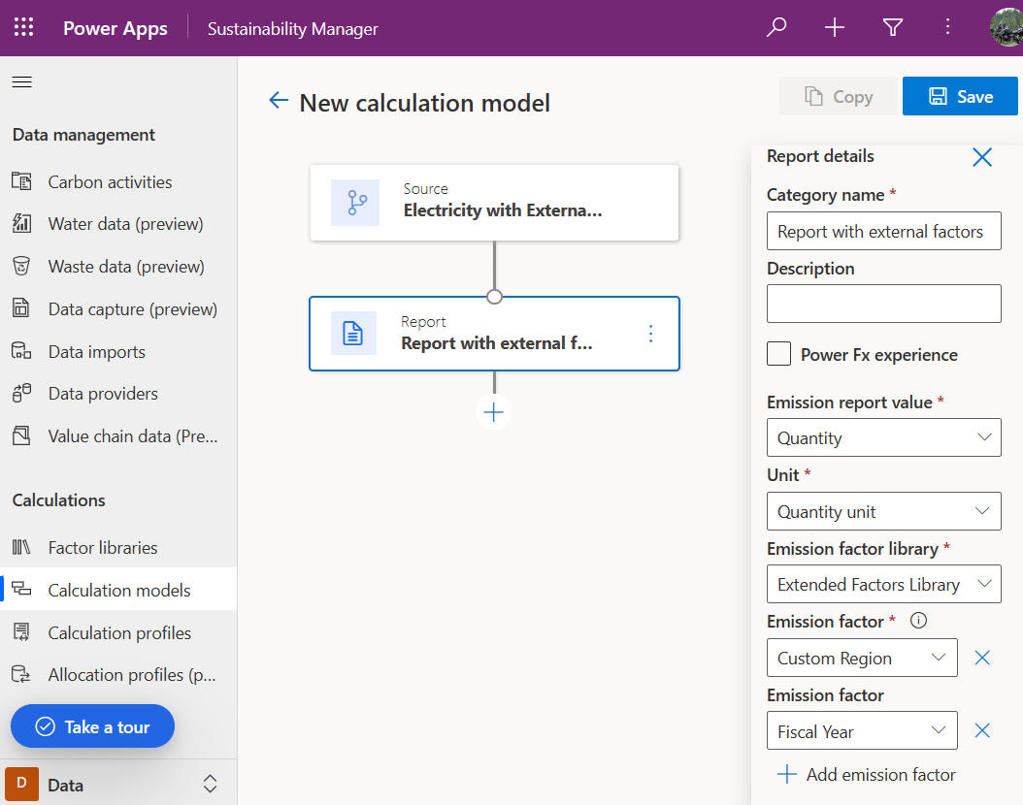Click the Data capture icon
1023x805 pixels.
[x=21, y=308]
